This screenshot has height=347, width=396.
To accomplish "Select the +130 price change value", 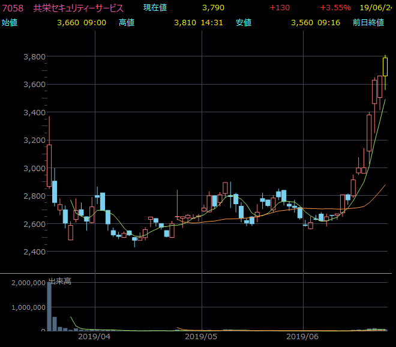I will (280, 8).
